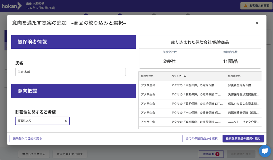Click 保険加入の目的に戻る
The image size is (273, 160).
click(27, 138)
